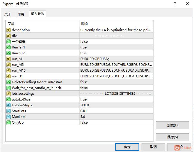Click the string icon beside lotsizesettings
This screenshot has height=152, width=194.
point(9,94)
